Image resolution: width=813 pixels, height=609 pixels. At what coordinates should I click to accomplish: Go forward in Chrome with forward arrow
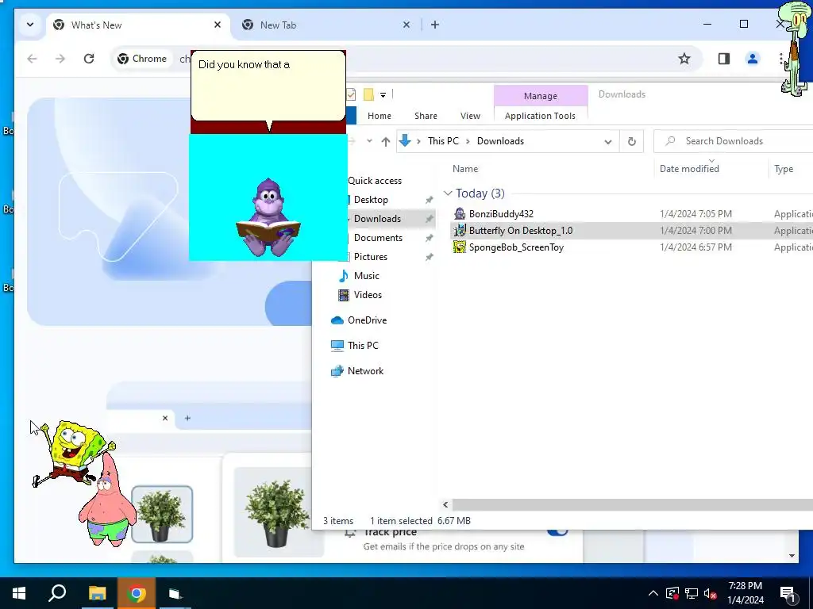click(x=60, y=59)
